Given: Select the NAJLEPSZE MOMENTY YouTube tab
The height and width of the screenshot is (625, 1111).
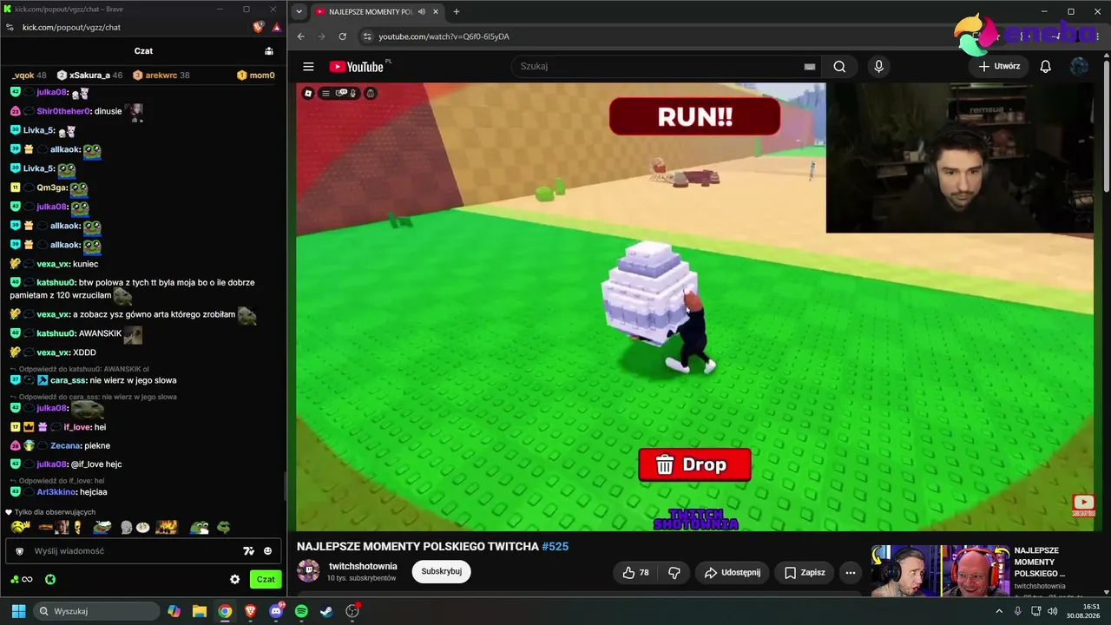Looking at the screenshot, I should pos(378,12).
